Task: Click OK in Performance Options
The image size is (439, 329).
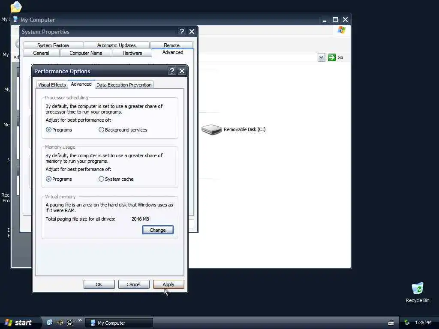Action: (x=99, y=284)
